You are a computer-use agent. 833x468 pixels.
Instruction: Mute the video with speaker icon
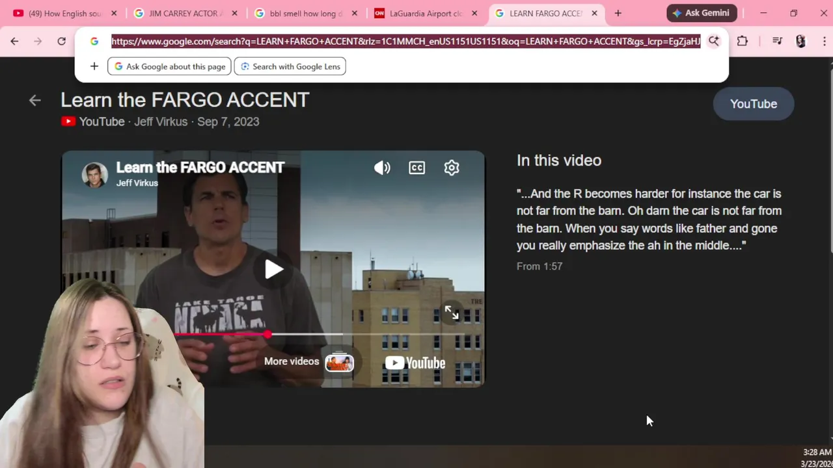pos(382,168)
